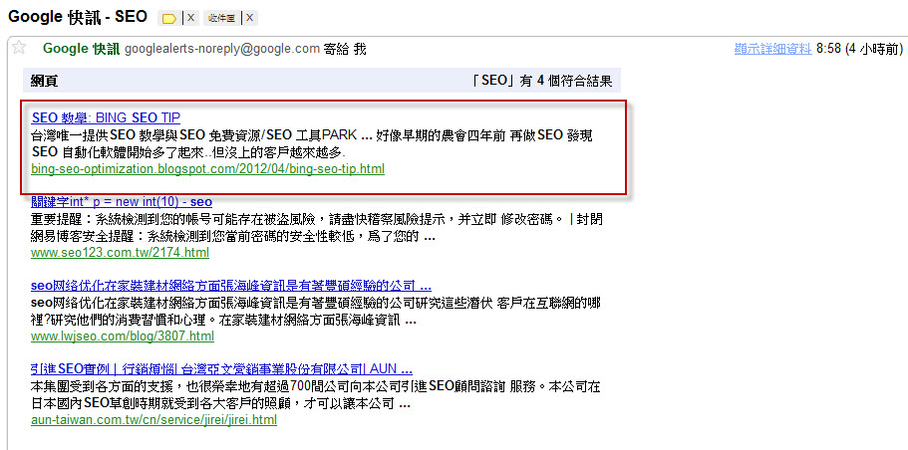Star this Google 快訊 message
This screenshot has width=908, height=450.
(x=19, y=48)
